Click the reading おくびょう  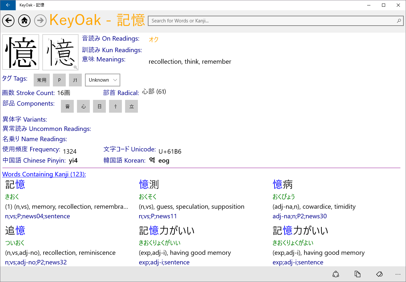(x=284, y=197)
